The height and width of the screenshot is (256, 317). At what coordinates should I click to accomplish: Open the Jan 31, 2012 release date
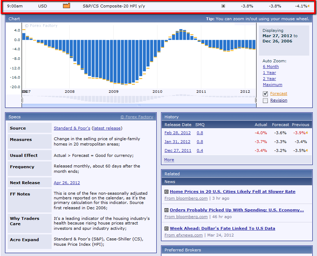[177, 142]
